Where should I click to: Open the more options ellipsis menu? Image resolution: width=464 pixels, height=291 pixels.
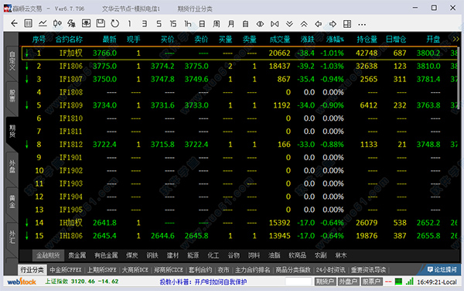pyautogui.click(x=362, y=24)
